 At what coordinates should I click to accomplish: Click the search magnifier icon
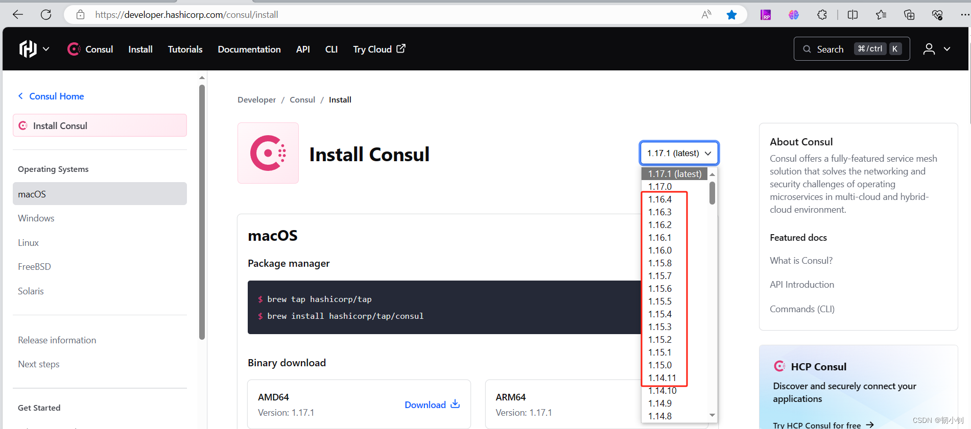pyautogui.click(x=807, y=49)
